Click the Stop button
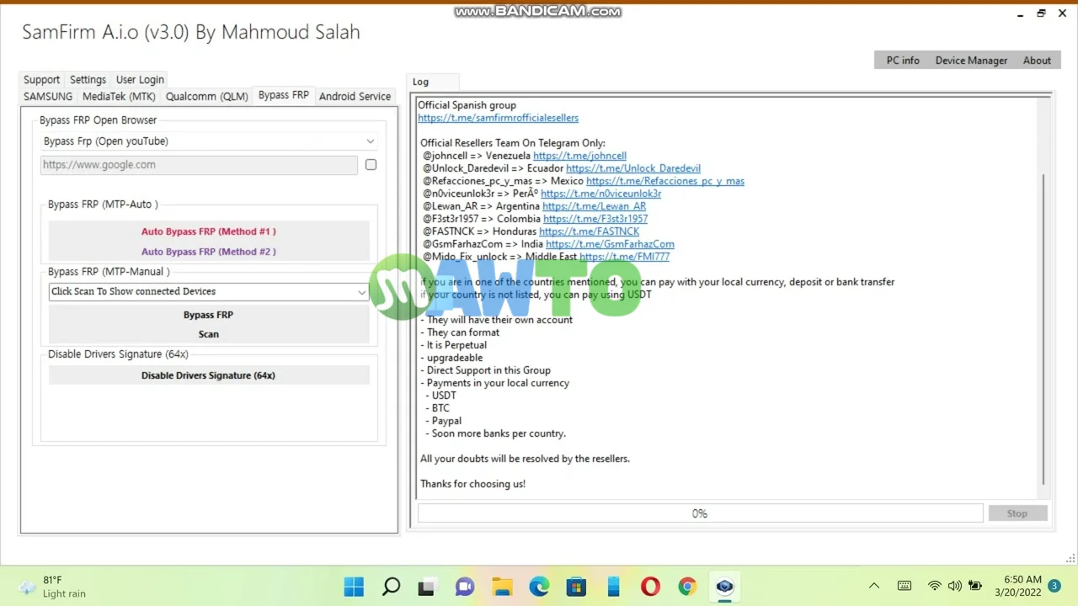1078x606 pixels. click(x=1017, y=513)
